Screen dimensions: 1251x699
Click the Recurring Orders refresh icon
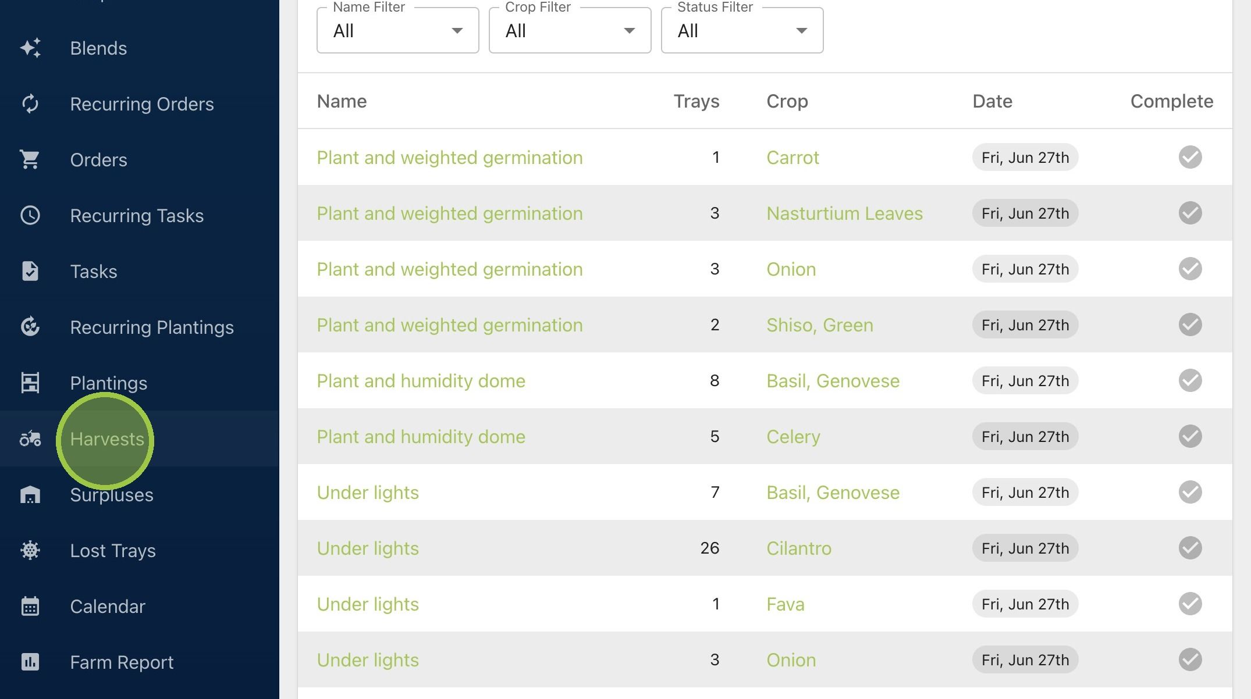[x=30, y=104]
